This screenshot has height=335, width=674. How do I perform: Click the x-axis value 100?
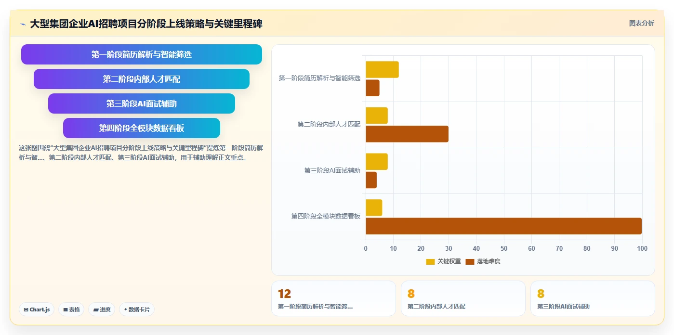(642, 249)
